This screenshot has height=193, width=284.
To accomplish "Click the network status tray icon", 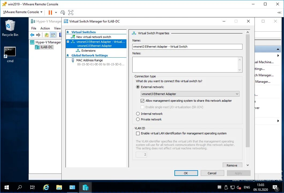I will [232, 188].
